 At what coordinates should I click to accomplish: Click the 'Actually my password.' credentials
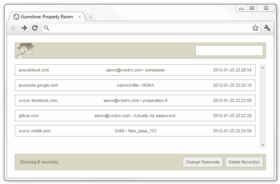pos(135,116)
